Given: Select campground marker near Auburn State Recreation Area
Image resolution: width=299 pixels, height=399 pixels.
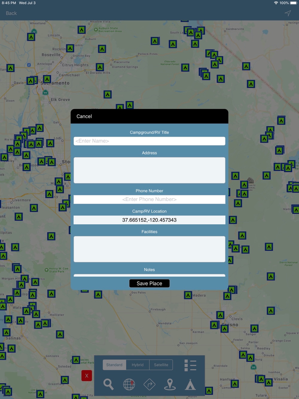Looking at the screenshot, I should pyautogui.click(x=82, y=30).
